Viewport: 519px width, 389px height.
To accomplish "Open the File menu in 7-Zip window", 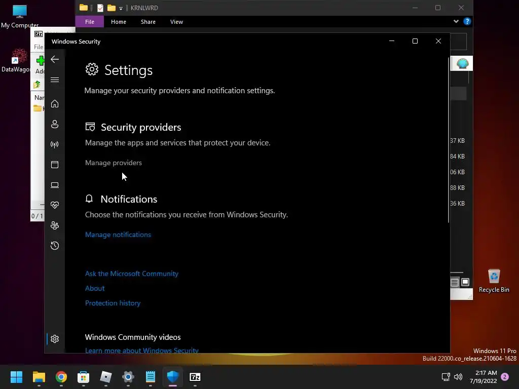I will pos(39,47).
